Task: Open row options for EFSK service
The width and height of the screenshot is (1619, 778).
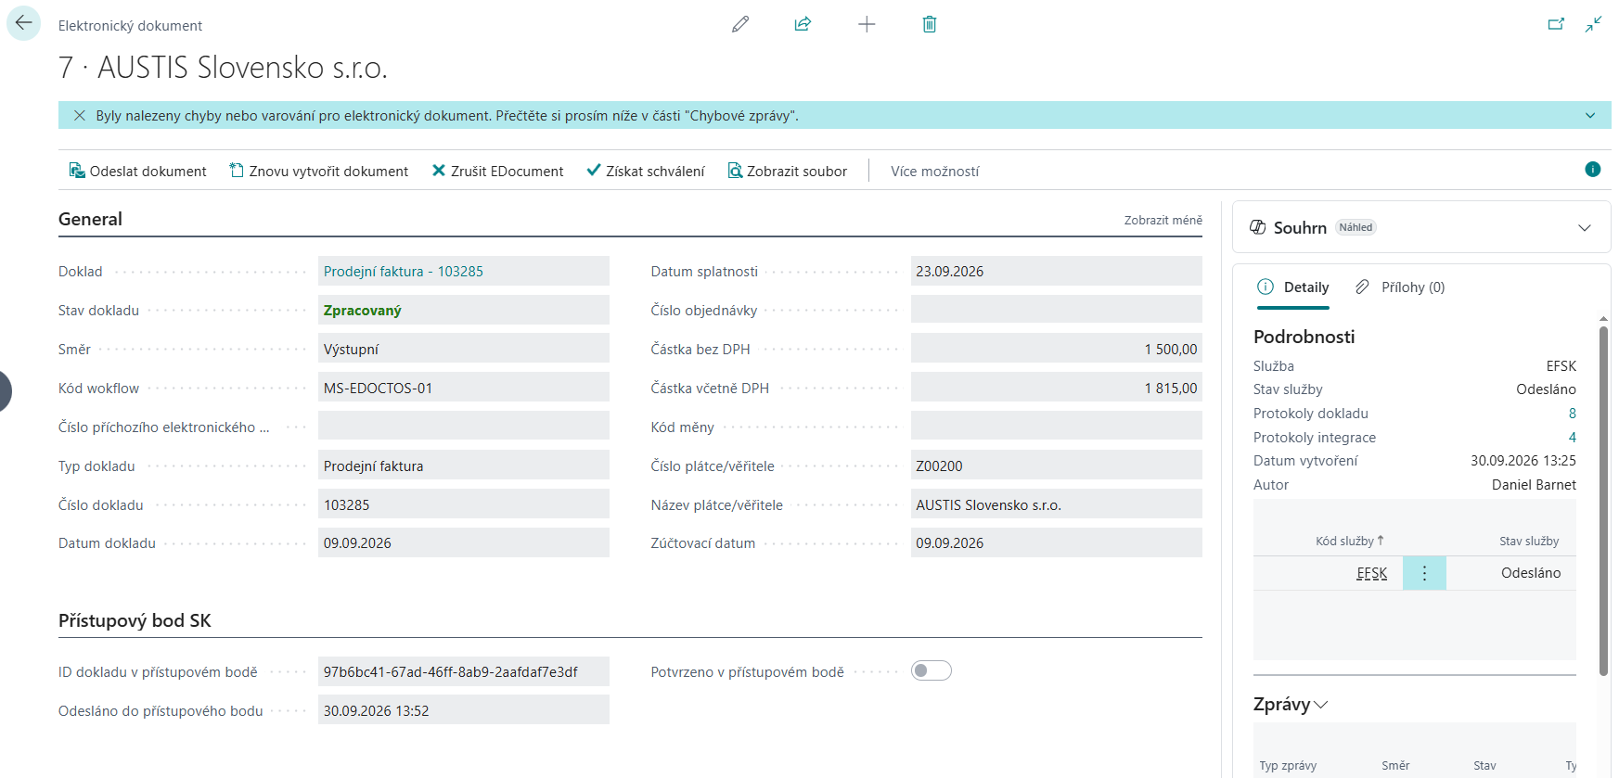Action: pyautogui.click(x=1424, y=574)
